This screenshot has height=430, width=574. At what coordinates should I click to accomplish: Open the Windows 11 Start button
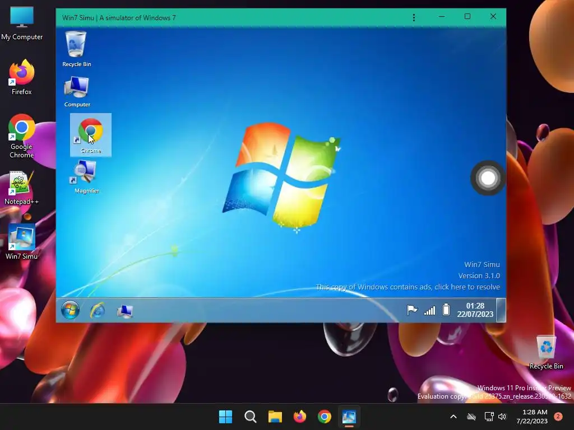pyautogui.click(x=225, y=417)
